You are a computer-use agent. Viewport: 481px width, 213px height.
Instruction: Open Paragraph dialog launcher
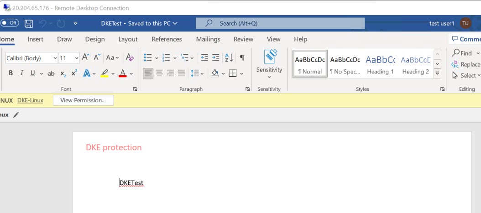[247, 89]
